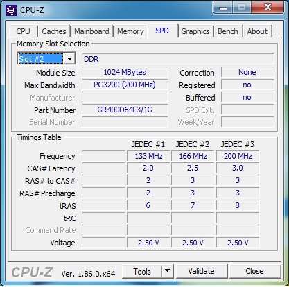Open the Slot #2 dropdown arrow
The height and width of the screenshot is (287, 289).
(69, 59)
